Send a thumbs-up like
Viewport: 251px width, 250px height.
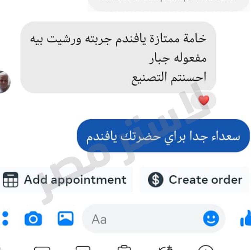click(x=246, y=218)
